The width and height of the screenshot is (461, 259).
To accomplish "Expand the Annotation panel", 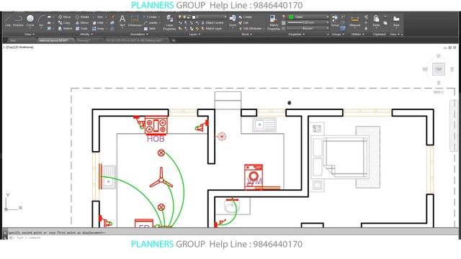I will pyautogui.click(x=139, y=35).
